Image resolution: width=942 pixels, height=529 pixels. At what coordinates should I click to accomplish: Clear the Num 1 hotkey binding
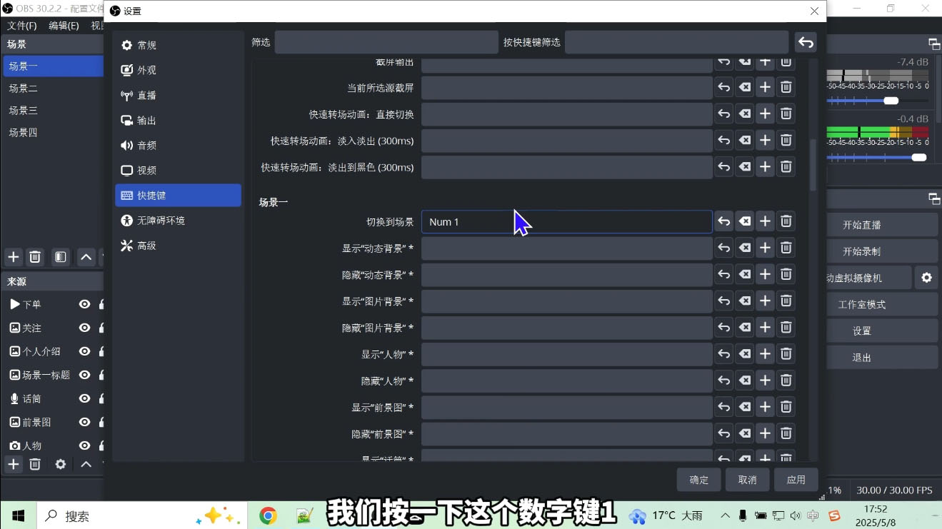[x=744, y=221]
